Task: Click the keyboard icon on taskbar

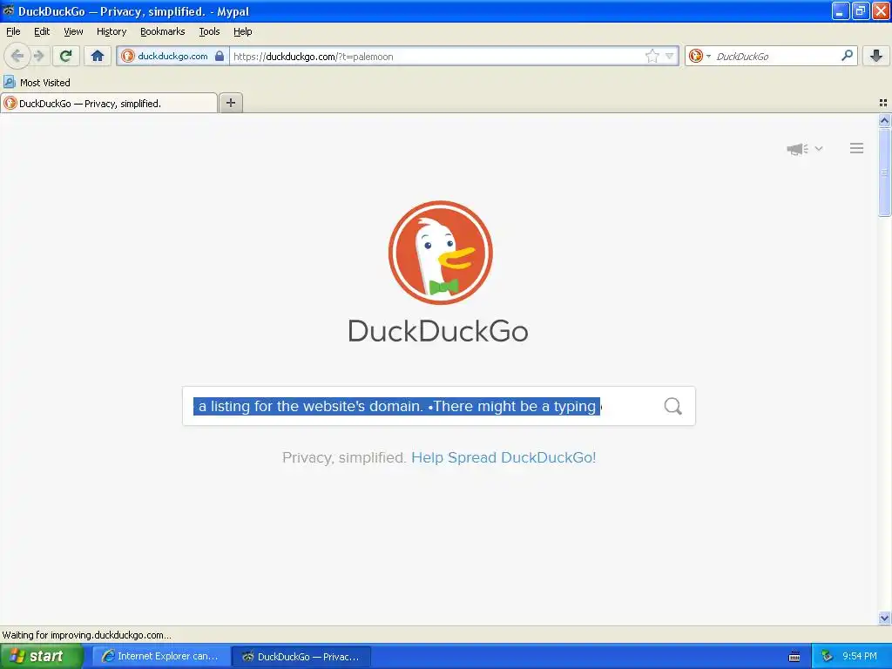Action: [x=794, y=657]
